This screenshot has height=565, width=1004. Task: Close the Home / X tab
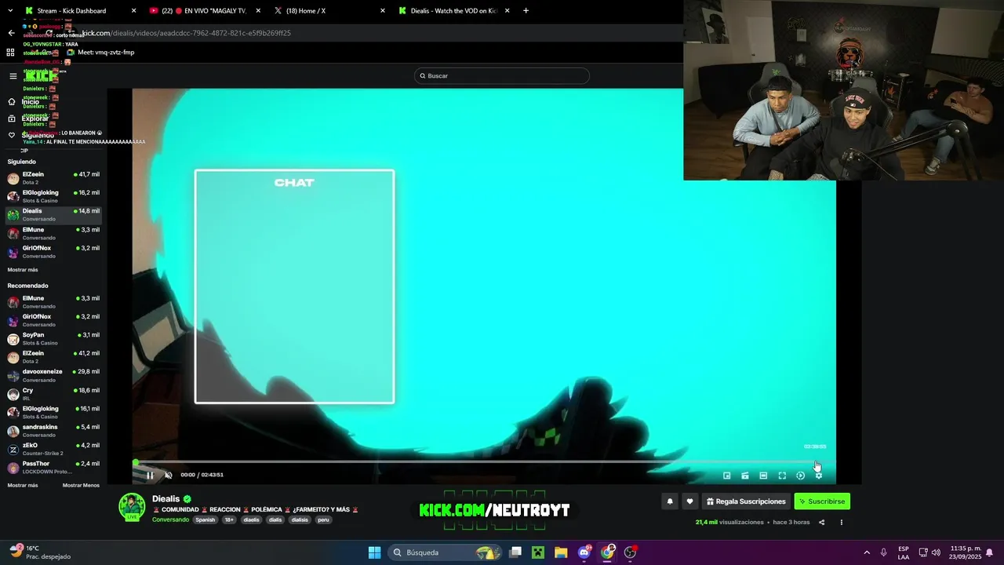(383, 11)
